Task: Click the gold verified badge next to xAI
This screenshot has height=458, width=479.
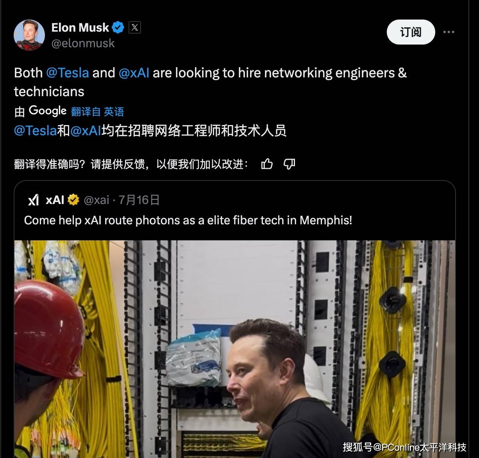Action: pos(73,200)
